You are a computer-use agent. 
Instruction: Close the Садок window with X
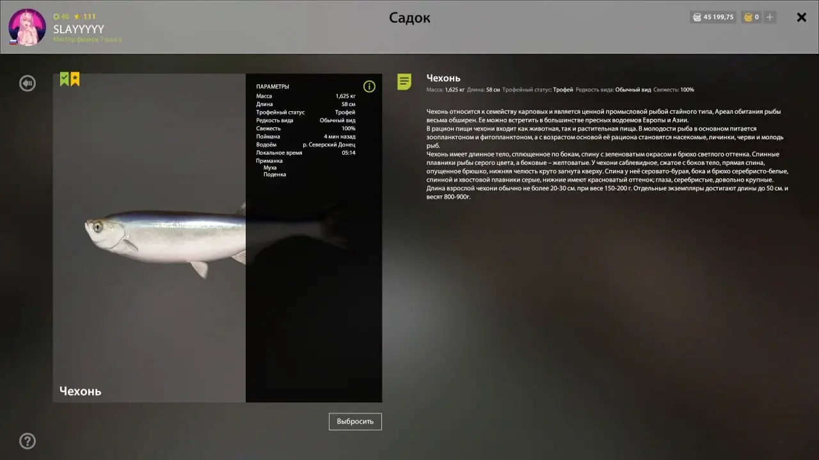[801, 17]
